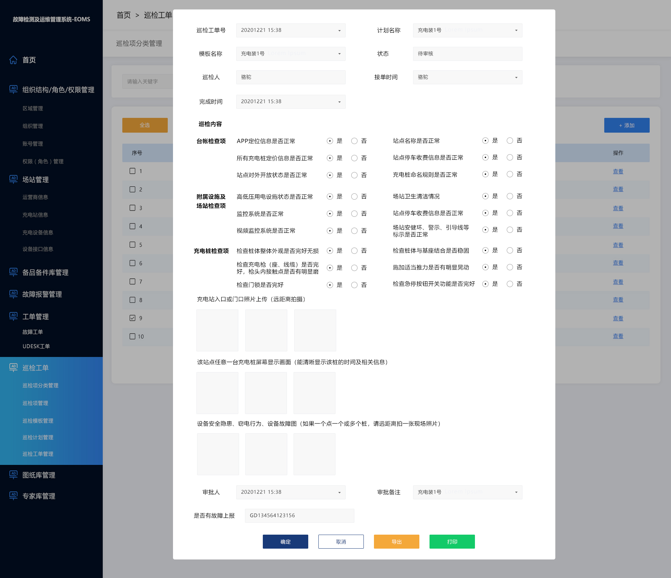Click the 请输入关键字 search field

click(148, 81)
